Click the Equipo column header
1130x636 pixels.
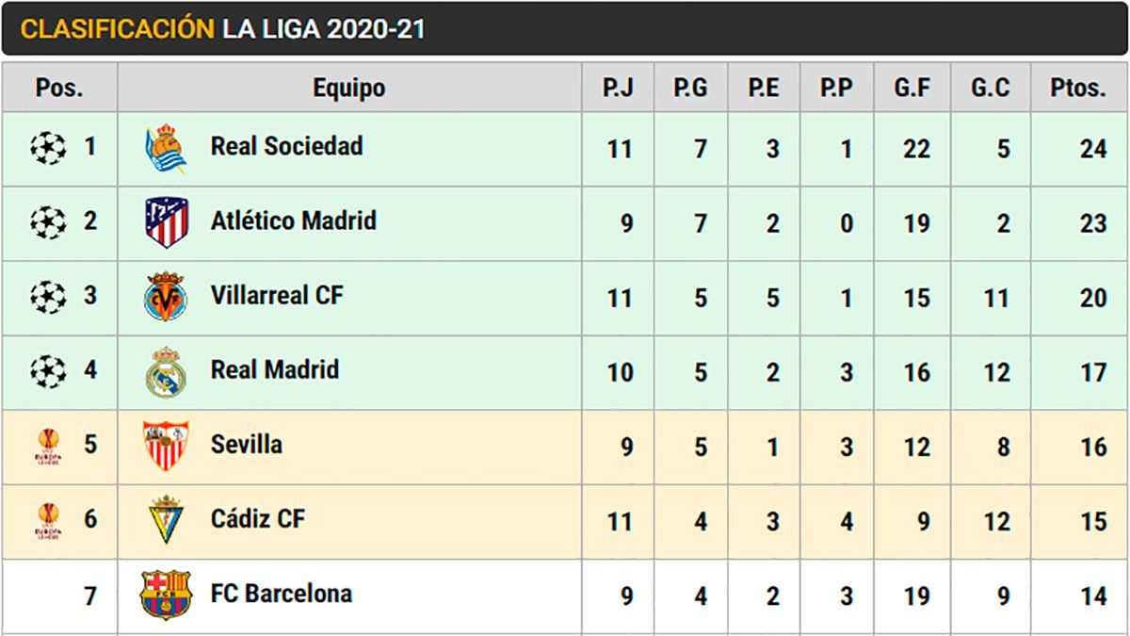(349, 89)
